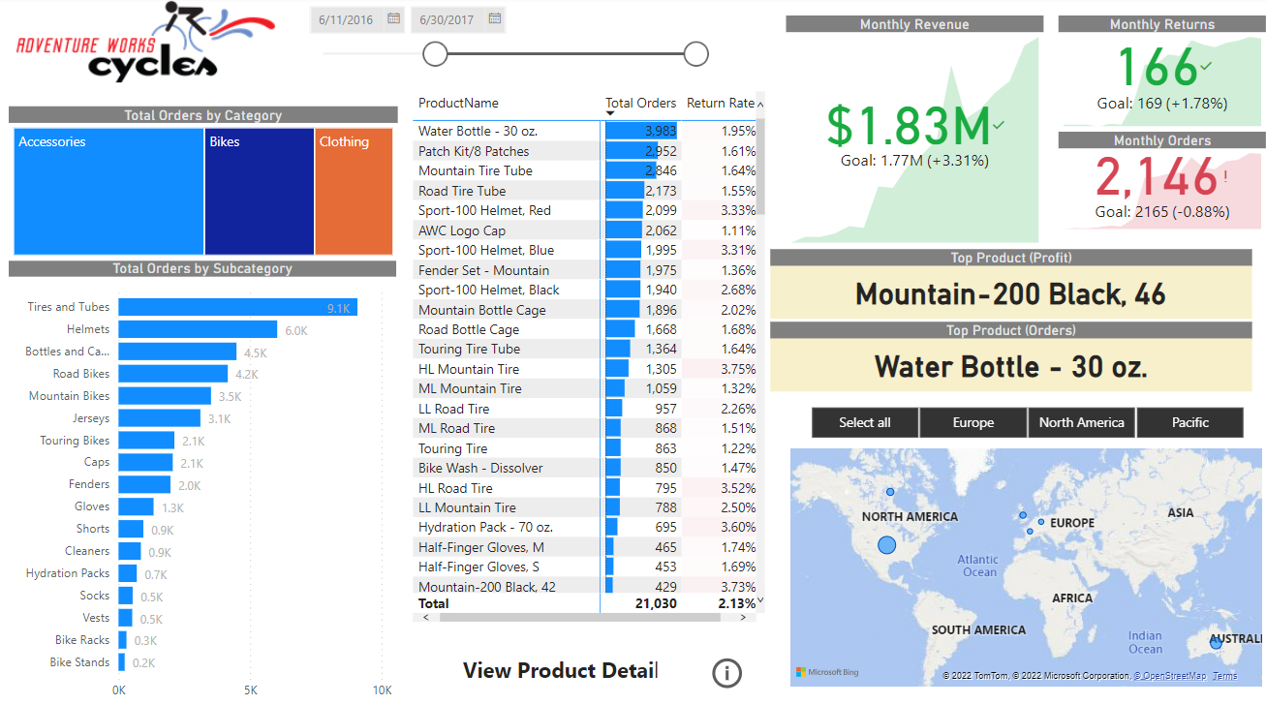1266x705 pixels.
Task: Click the sort arrow under Total Orders header
Action: (x=610, y=114)
